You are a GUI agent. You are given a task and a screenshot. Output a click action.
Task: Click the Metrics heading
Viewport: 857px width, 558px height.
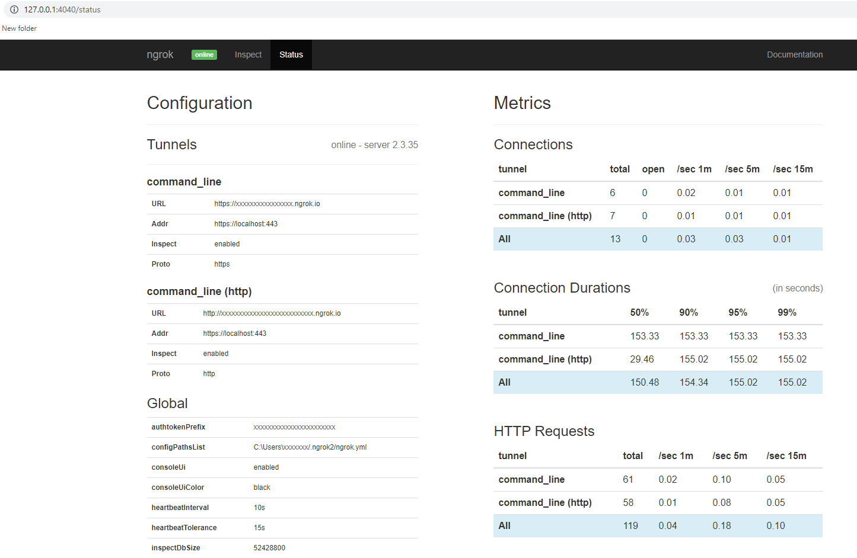point(523,103)
